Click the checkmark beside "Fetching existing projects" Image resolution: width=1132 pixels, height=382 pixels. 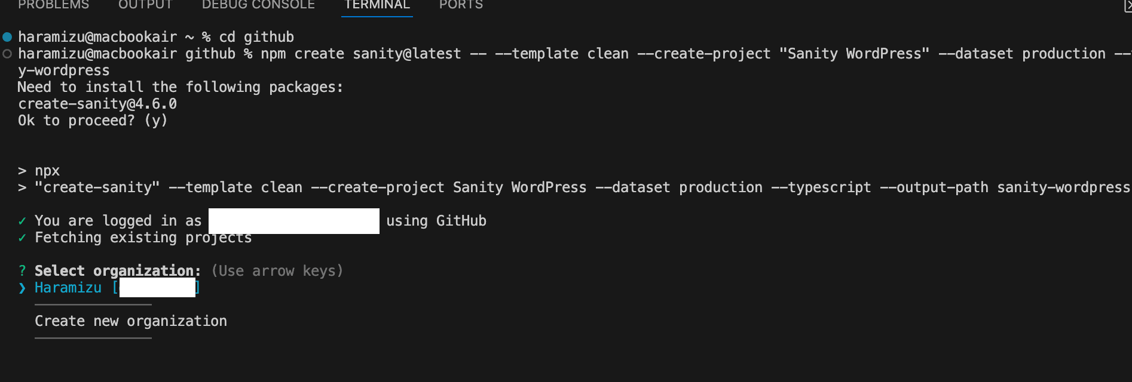tap(22, 238)
